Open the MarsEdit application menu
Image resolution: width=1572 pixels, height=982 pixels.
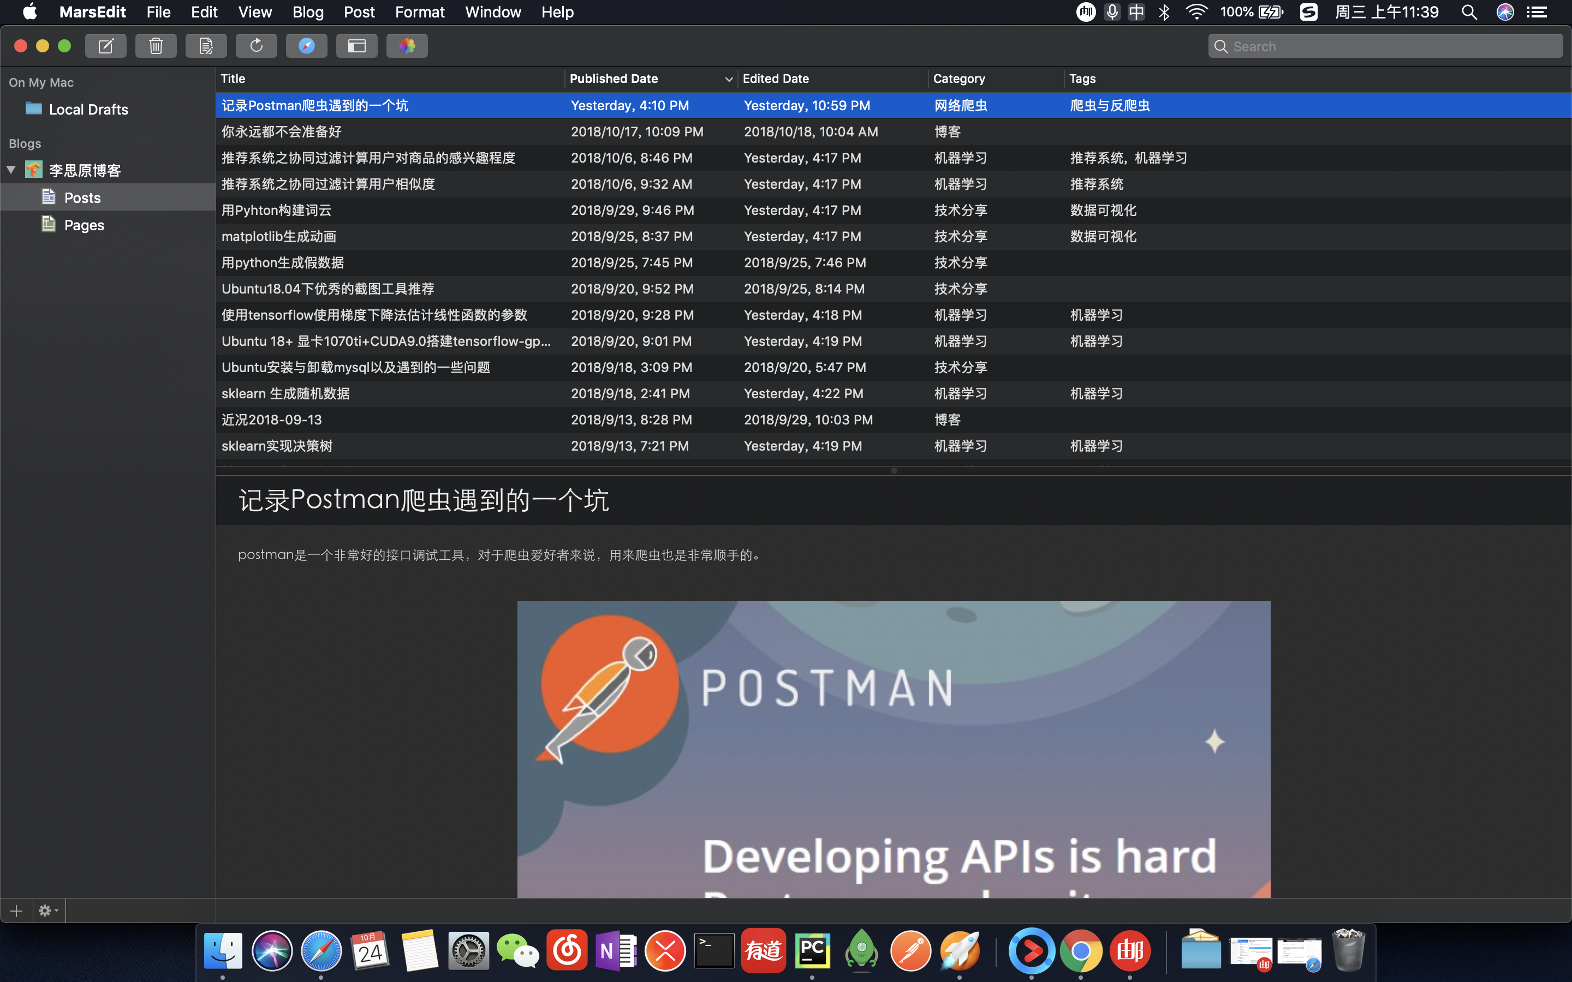(92, 11)
